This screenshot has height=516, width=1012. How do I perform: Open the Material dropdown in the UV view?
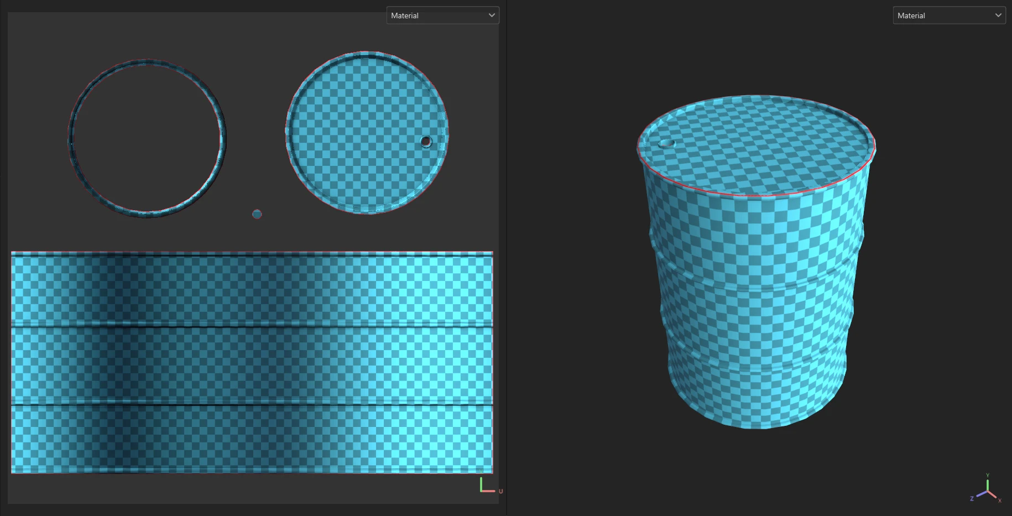(x=437, y=15)
